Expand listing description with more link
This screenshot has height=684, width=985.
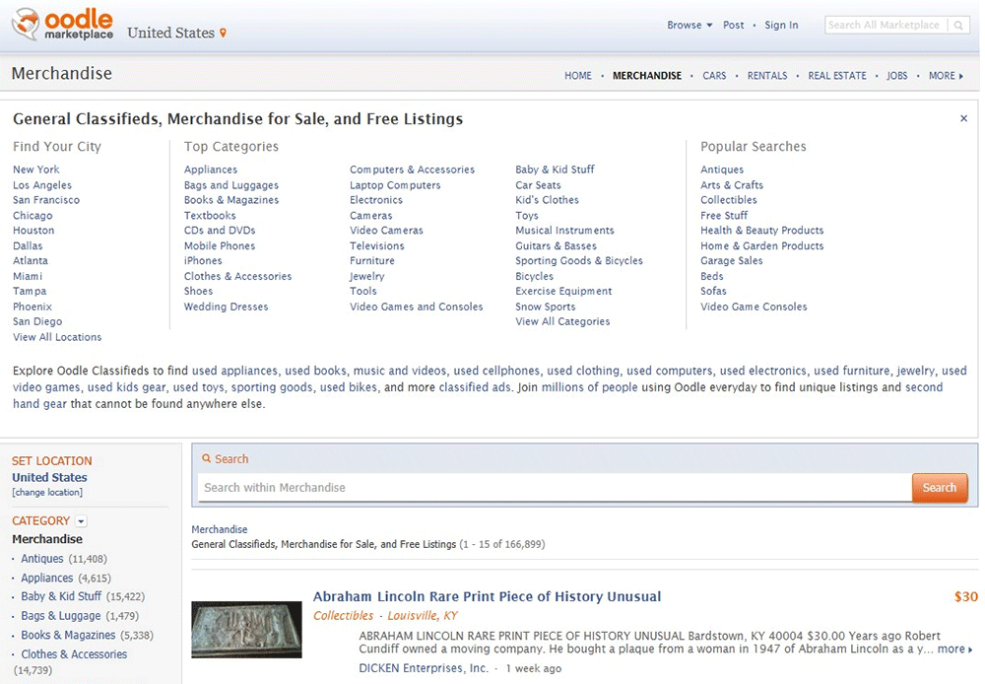point(954,650)
